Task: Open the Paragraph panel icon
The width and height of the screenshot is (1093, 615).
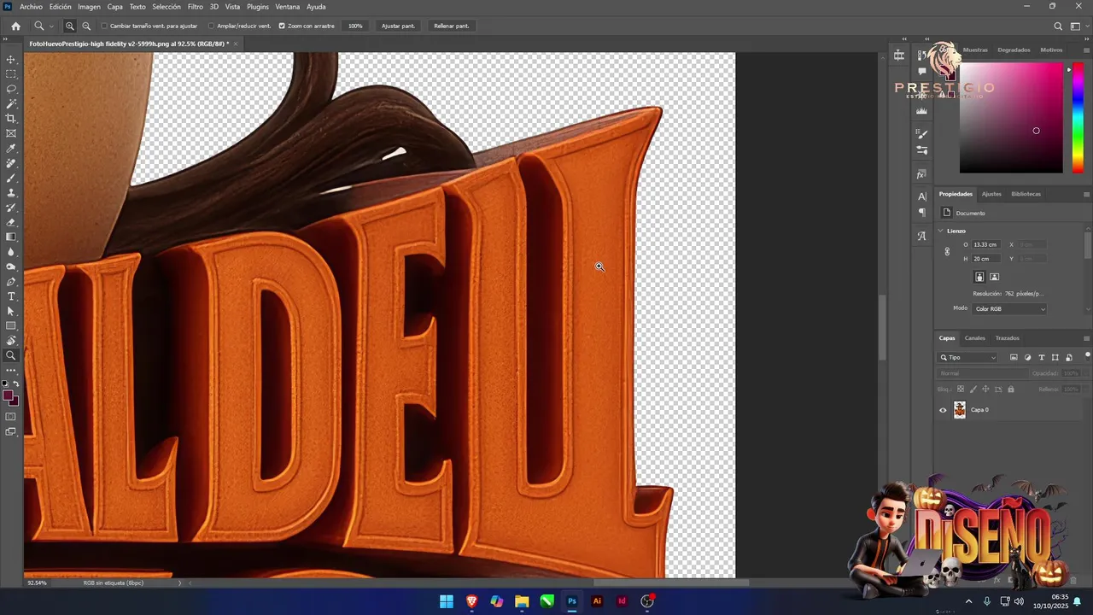Action: [x=921, y=212]
